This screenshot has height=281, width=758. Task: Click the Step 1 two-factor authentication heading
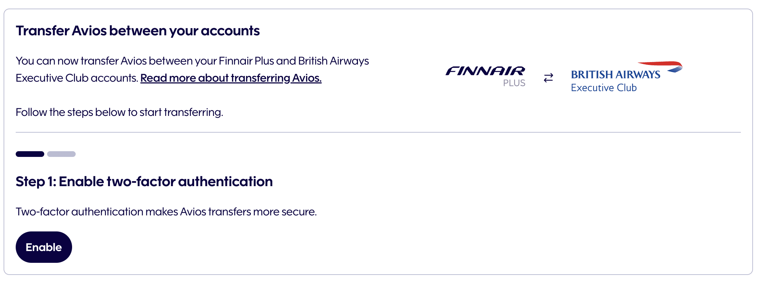pos(144,182)
